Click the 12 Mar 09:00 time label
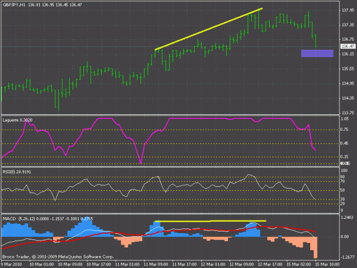357x268 pixels. pyautogui.click(x=242, y=265)
